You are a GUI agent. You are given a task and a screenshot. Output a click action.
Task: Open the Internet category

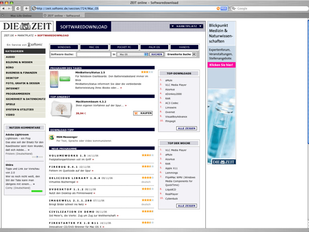24,88
